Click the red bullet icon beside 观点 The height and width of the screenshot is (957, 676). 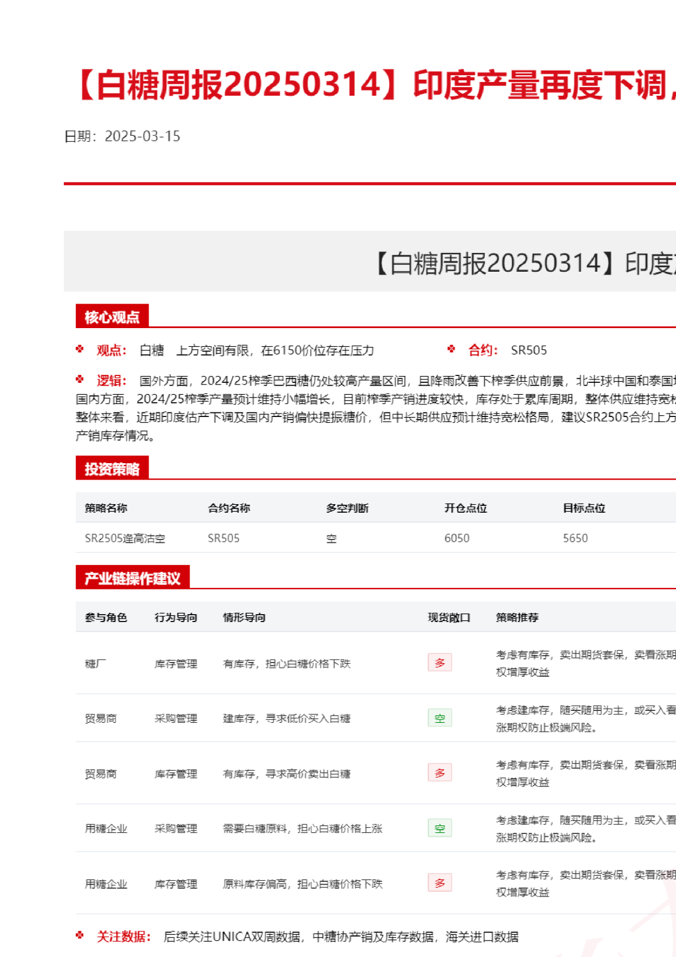(80, 349)
